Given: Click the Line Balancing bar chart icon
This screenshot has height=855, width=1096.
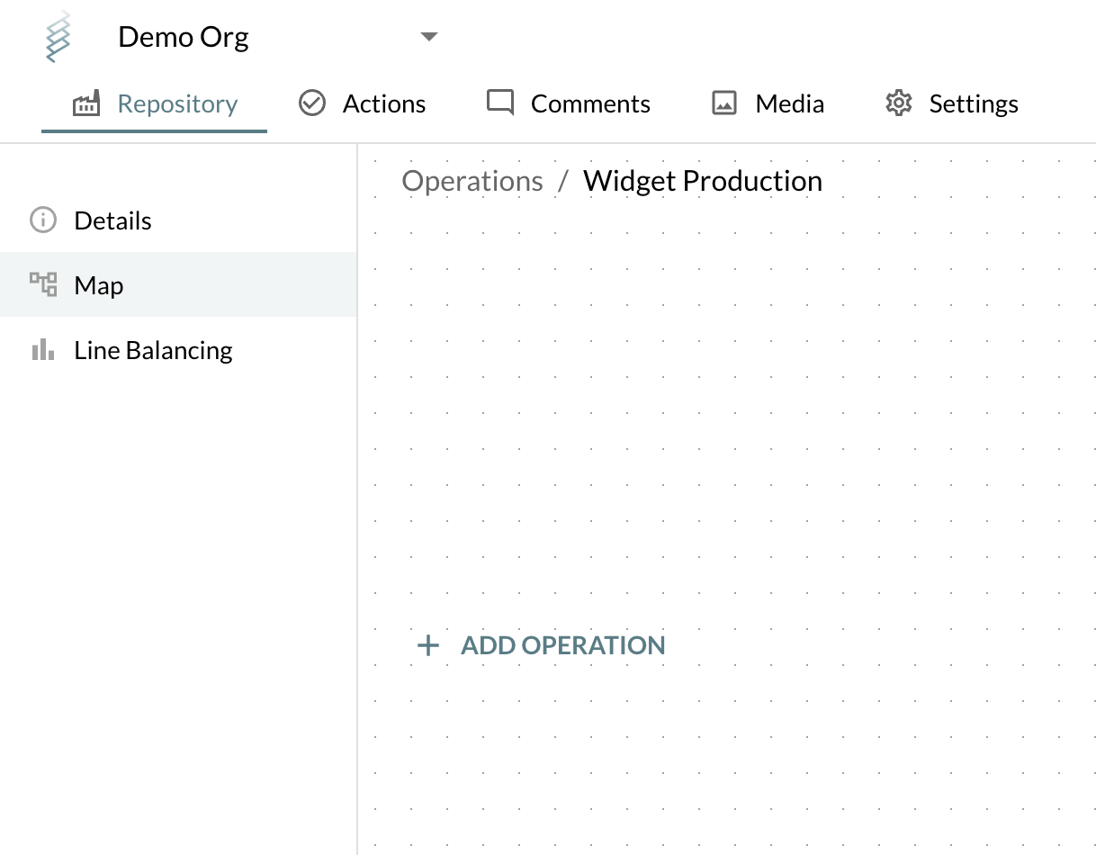Looking at the screenshot, I should tap(43, 350).
